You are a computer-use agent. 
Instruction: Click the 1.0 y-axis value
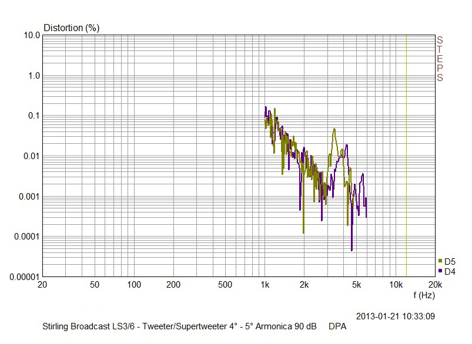click(x=34, y=76)
